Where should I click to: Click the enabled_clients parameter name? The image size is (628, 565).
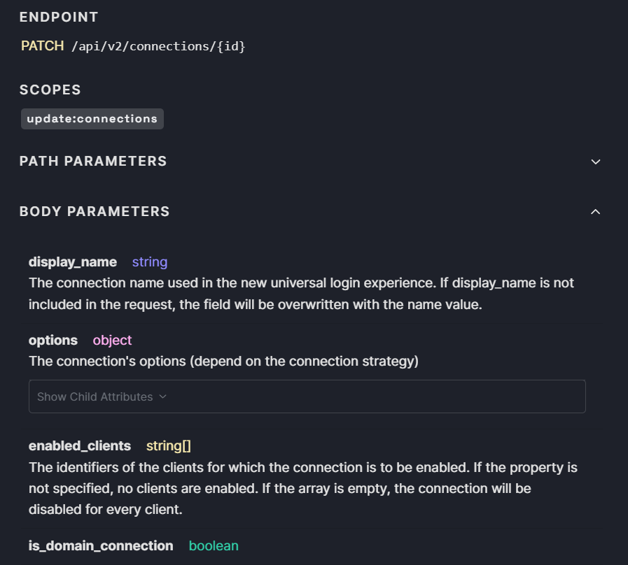(79, 445)
